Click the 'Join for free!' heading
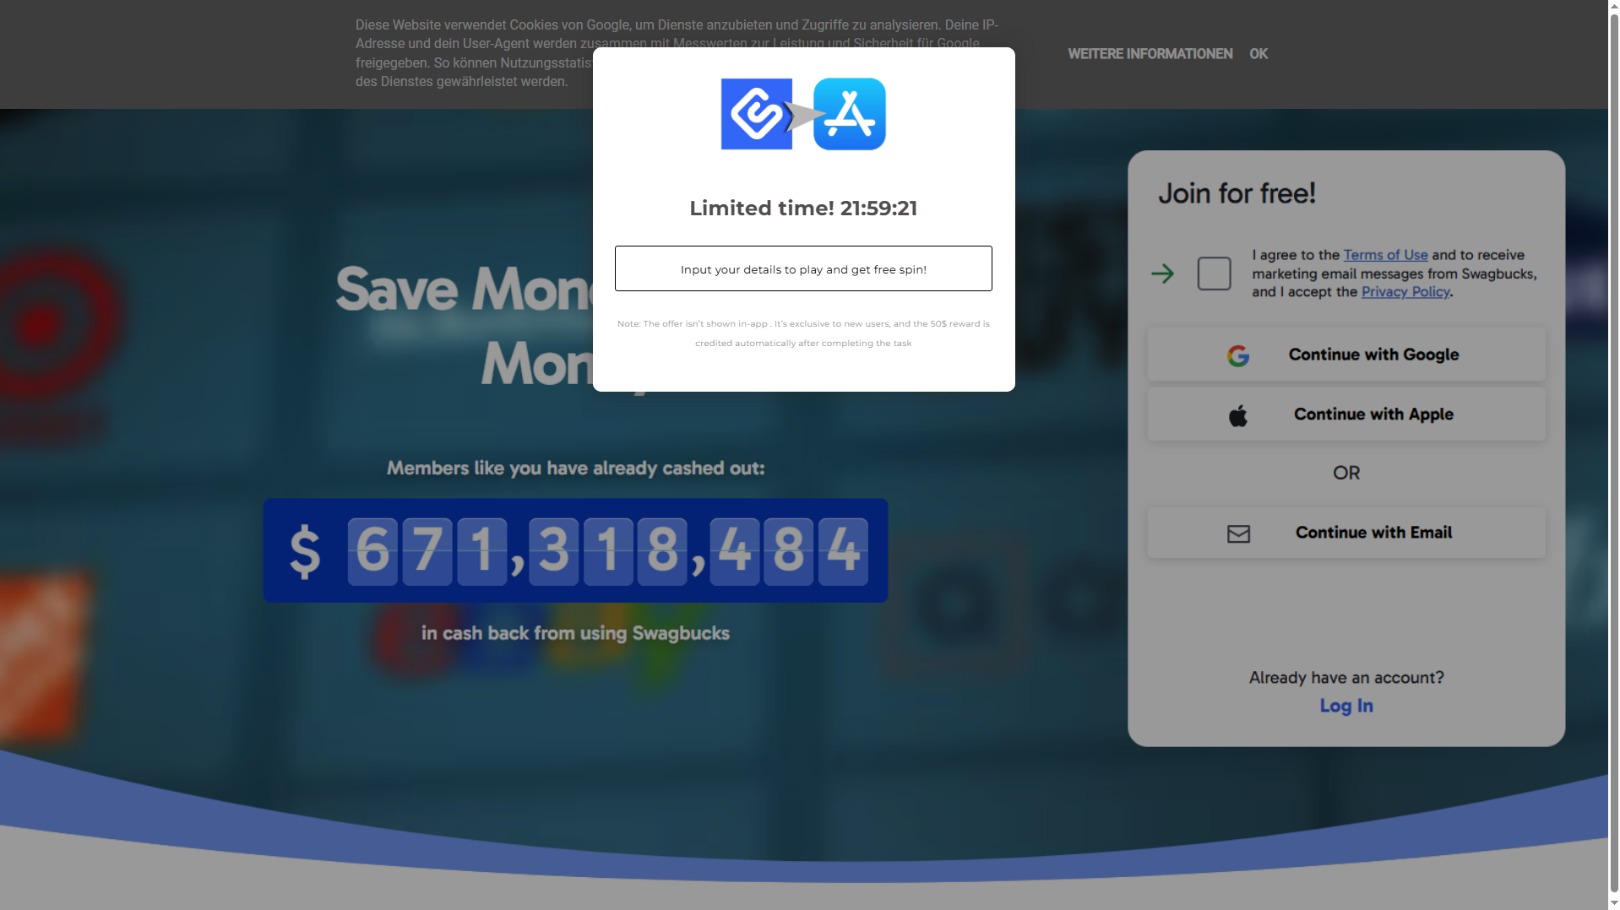 (x=1237, y=193)
